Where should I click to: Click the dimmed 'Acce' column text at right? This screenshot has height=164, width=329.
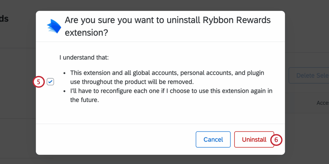(x=323, y=103)
